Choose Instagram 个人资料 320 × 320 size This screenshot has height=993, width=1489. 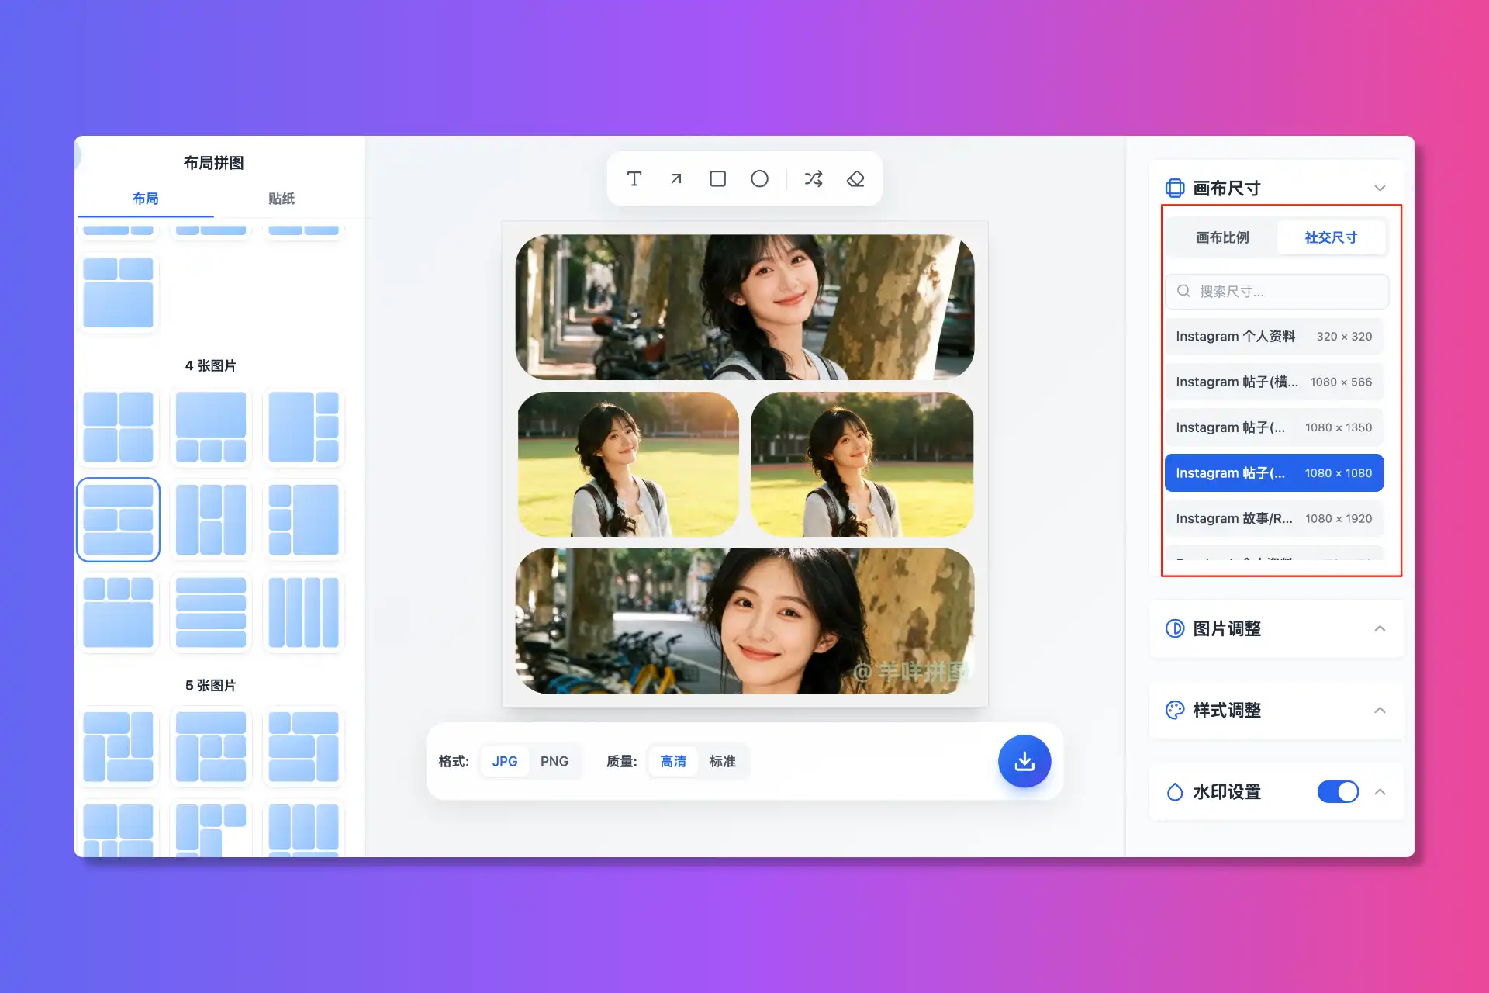point(1273,336)
